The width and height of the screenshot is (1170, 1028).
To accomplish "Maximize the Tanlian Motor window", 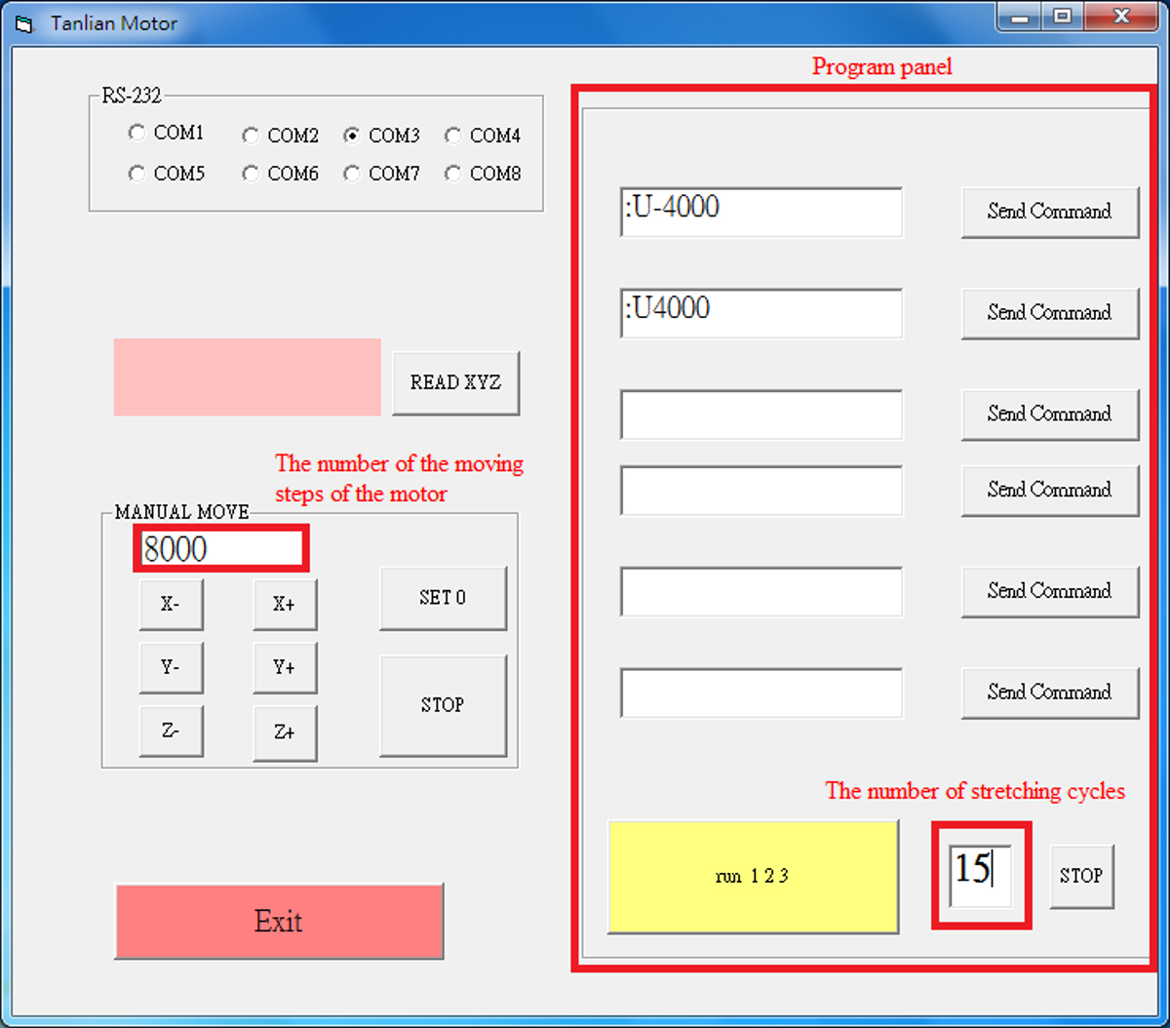I will 1063,16.
